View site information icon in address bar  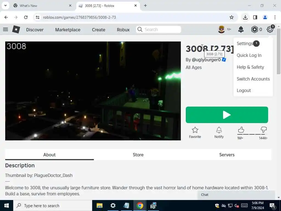point(37,17)
